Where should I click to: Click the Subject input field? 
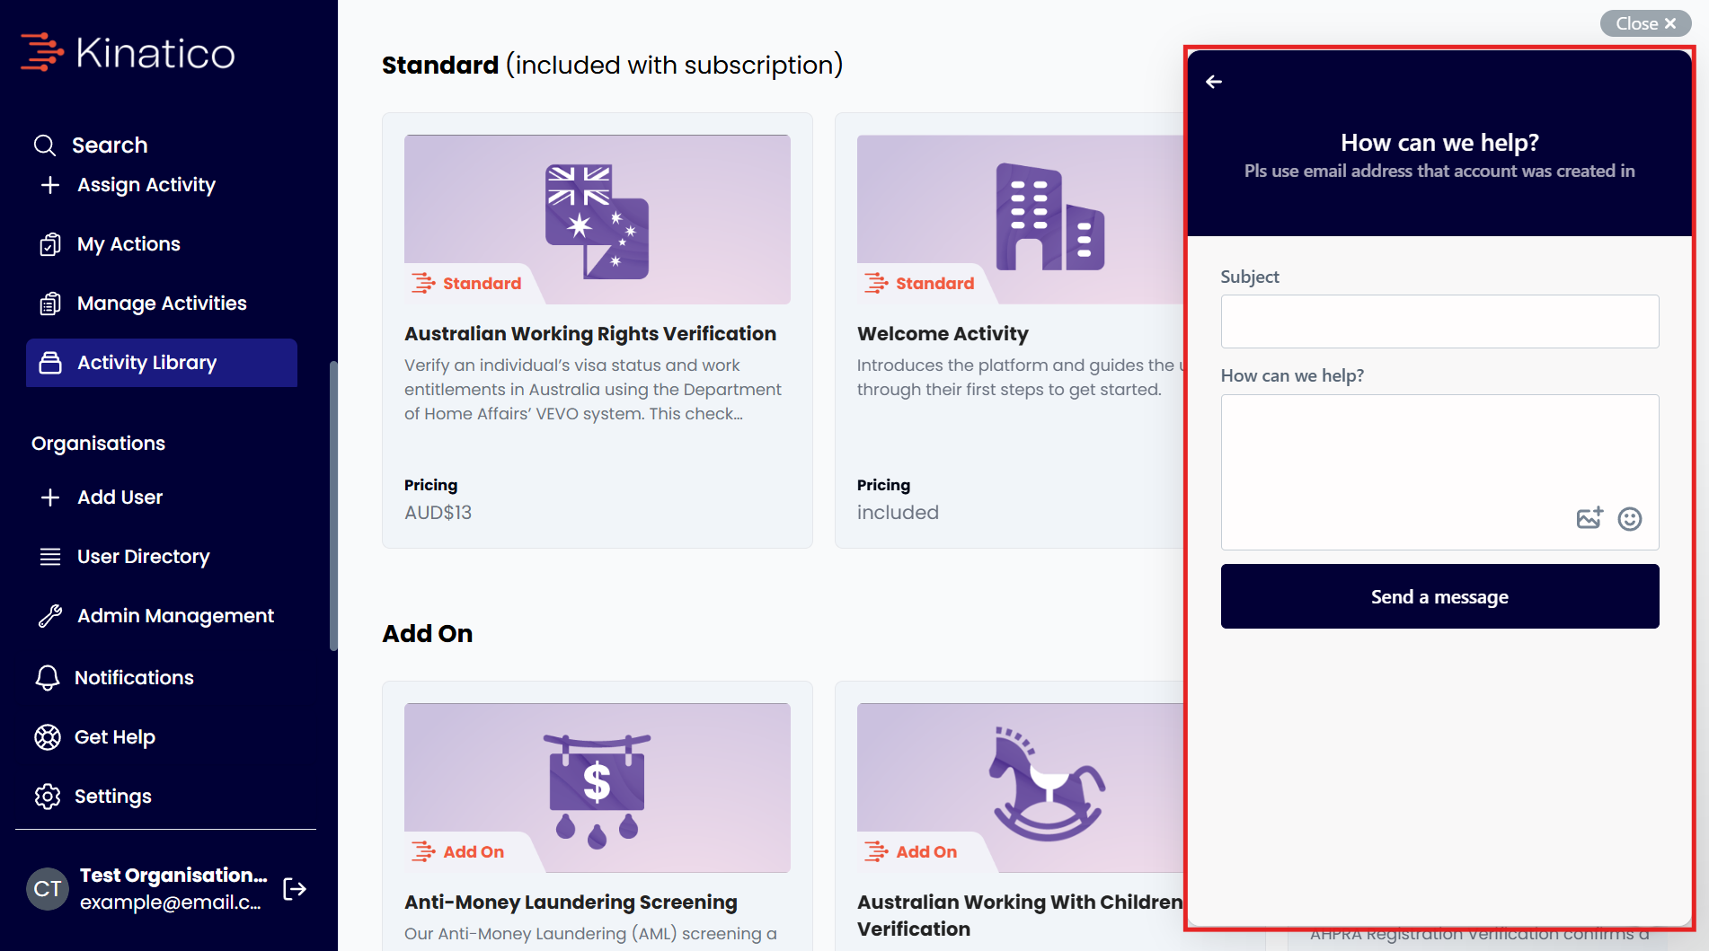pyautogui.click(x=1439, y=321)
